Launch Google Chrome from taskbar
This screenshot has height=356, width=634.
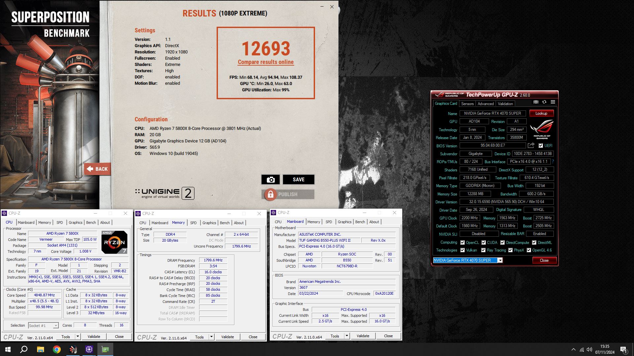pos(57,349)
